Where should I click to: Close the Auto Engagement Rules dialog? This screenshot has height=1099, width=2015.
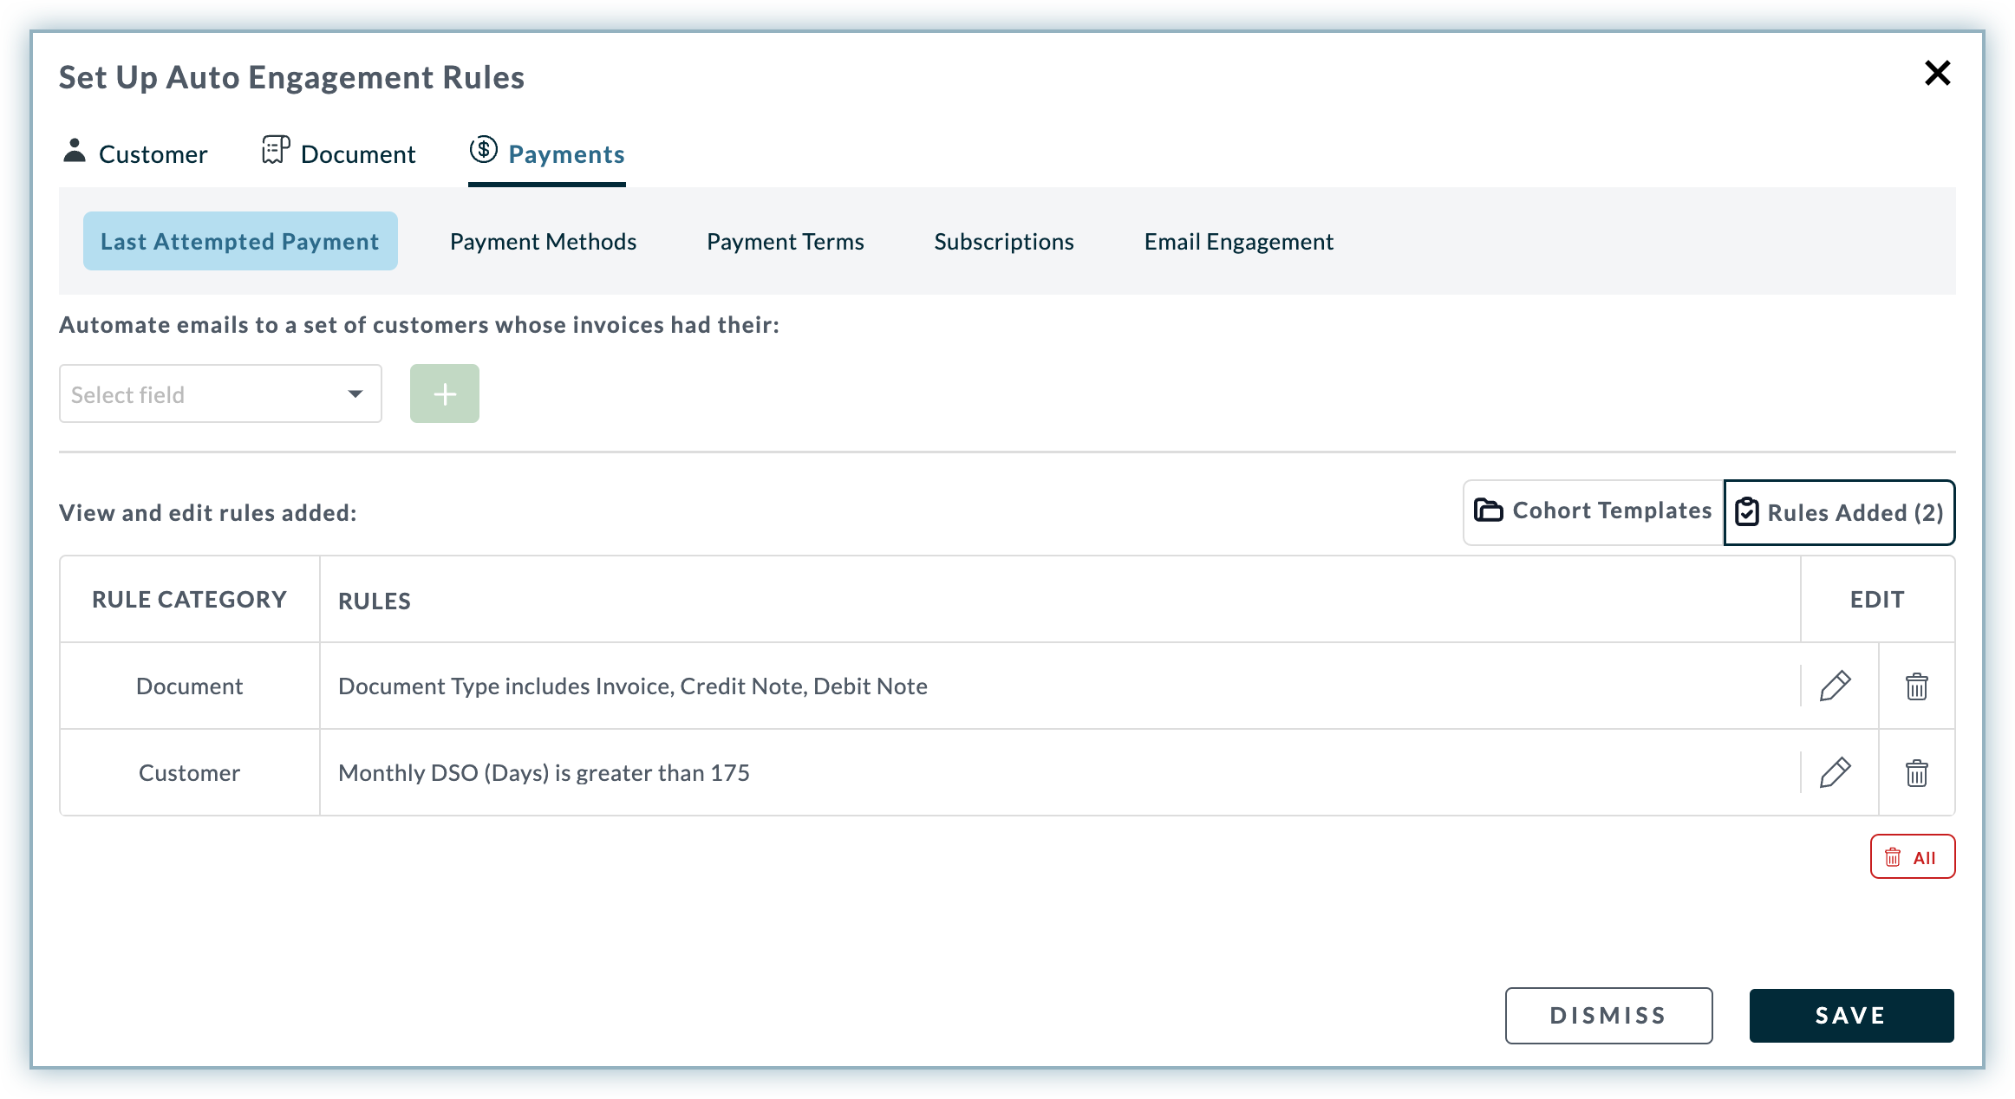tap(1937, 73)
